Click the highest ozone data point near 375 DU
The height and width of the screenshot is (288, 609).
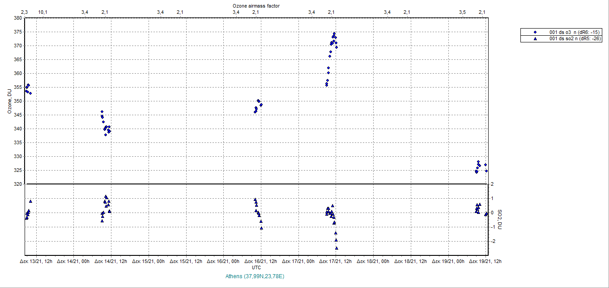(334, 33)
